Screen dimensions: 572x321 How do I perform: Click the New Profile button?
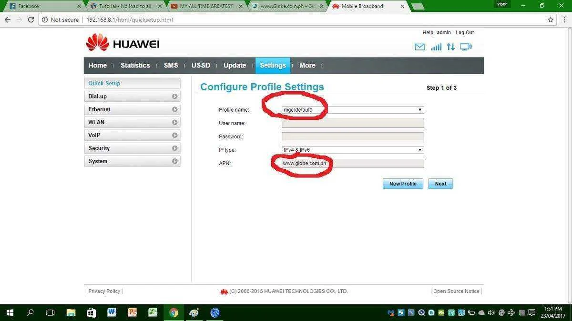coord(403,184)
